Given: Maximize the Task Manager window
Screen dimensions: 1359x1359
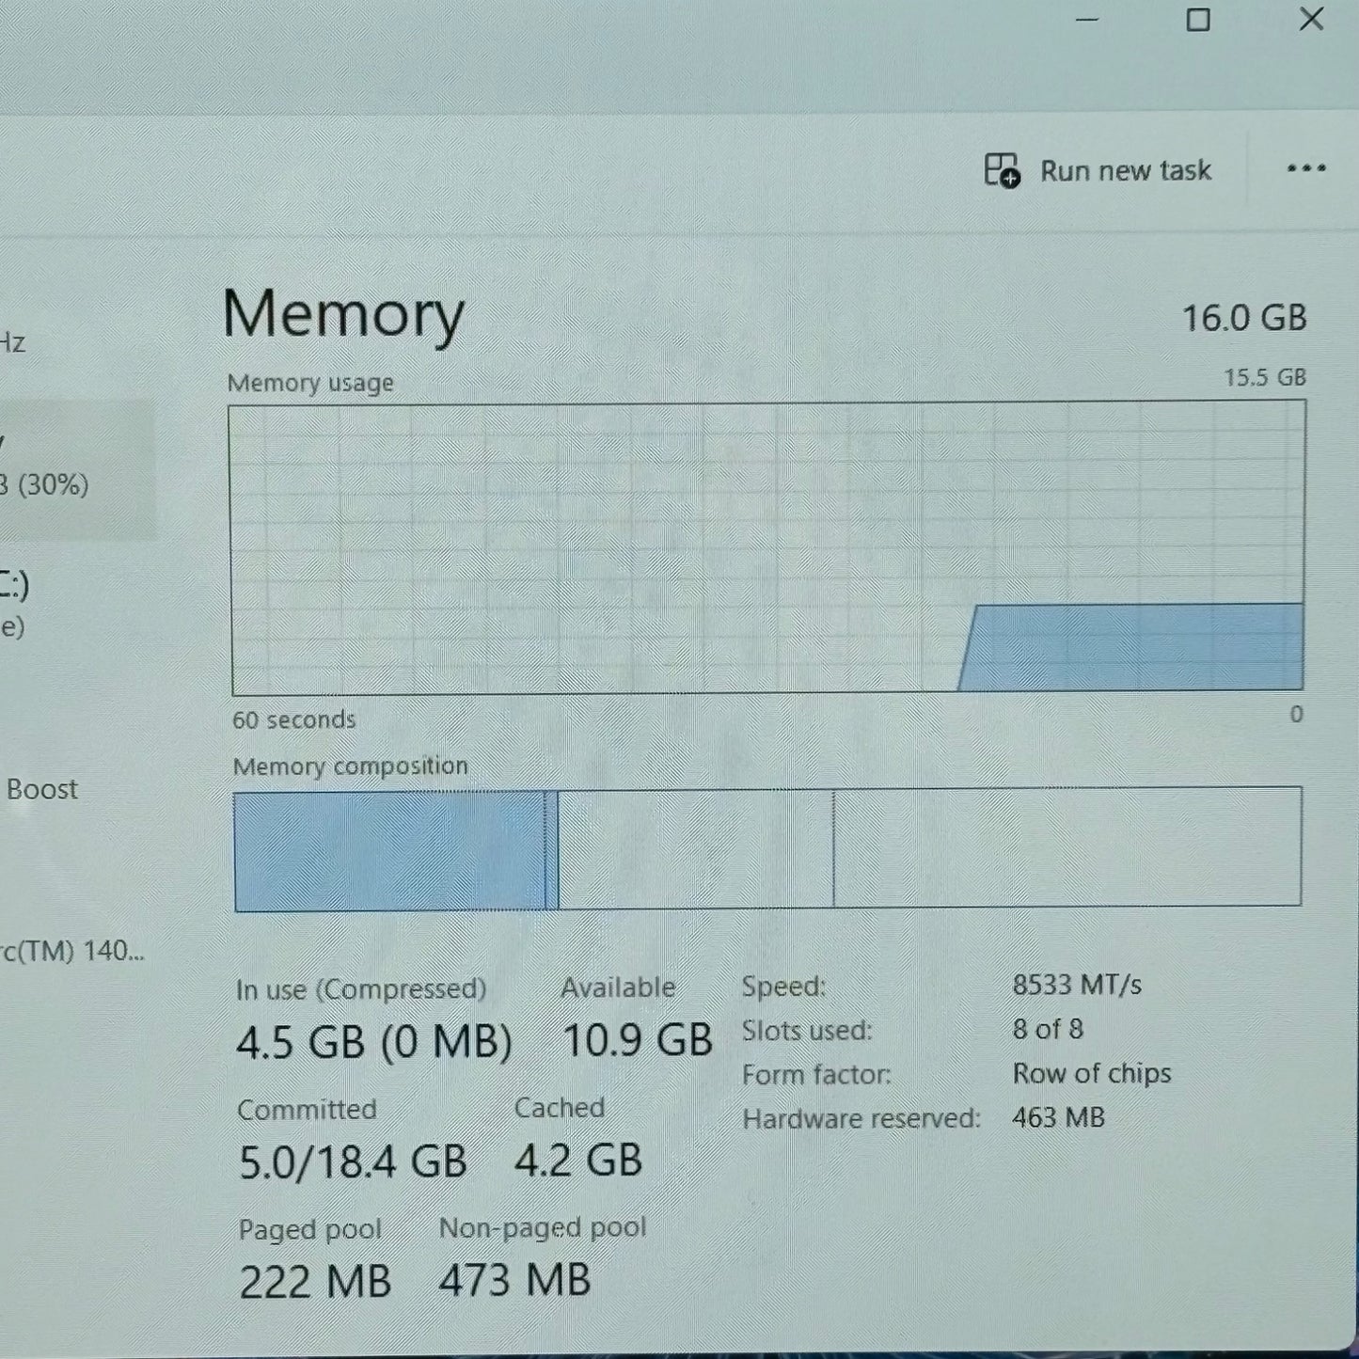Looking at the screenshot, I should pyautogui.click(x=1197, y=20).
